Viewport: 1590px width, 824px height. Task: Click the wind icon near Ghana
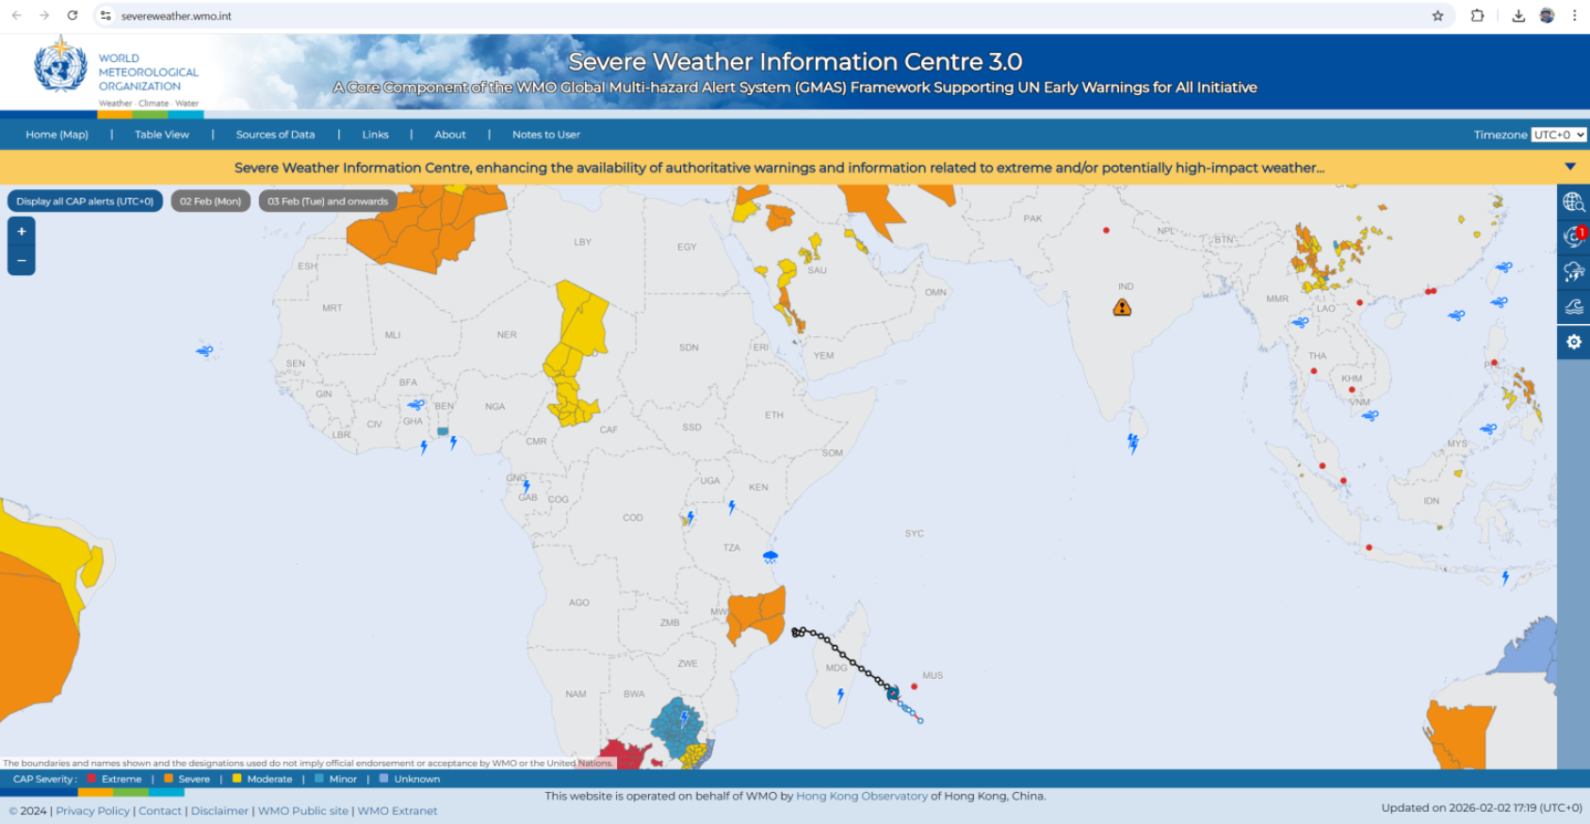[415, 405]
